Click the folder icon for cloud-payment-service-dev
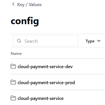Viewport: 105px width, 105px height. [x=13, y=66]
